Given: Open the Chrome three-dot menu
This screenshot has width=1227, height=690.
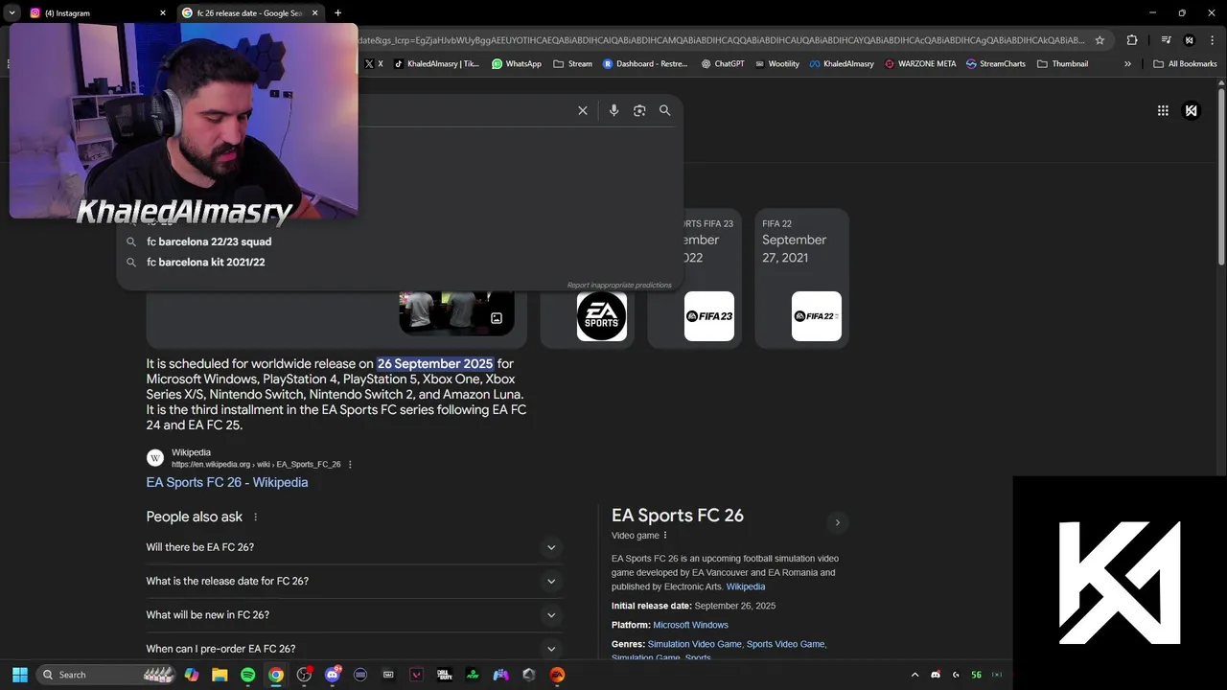Looking at the screenshot, I should (x=1213, y=40).
